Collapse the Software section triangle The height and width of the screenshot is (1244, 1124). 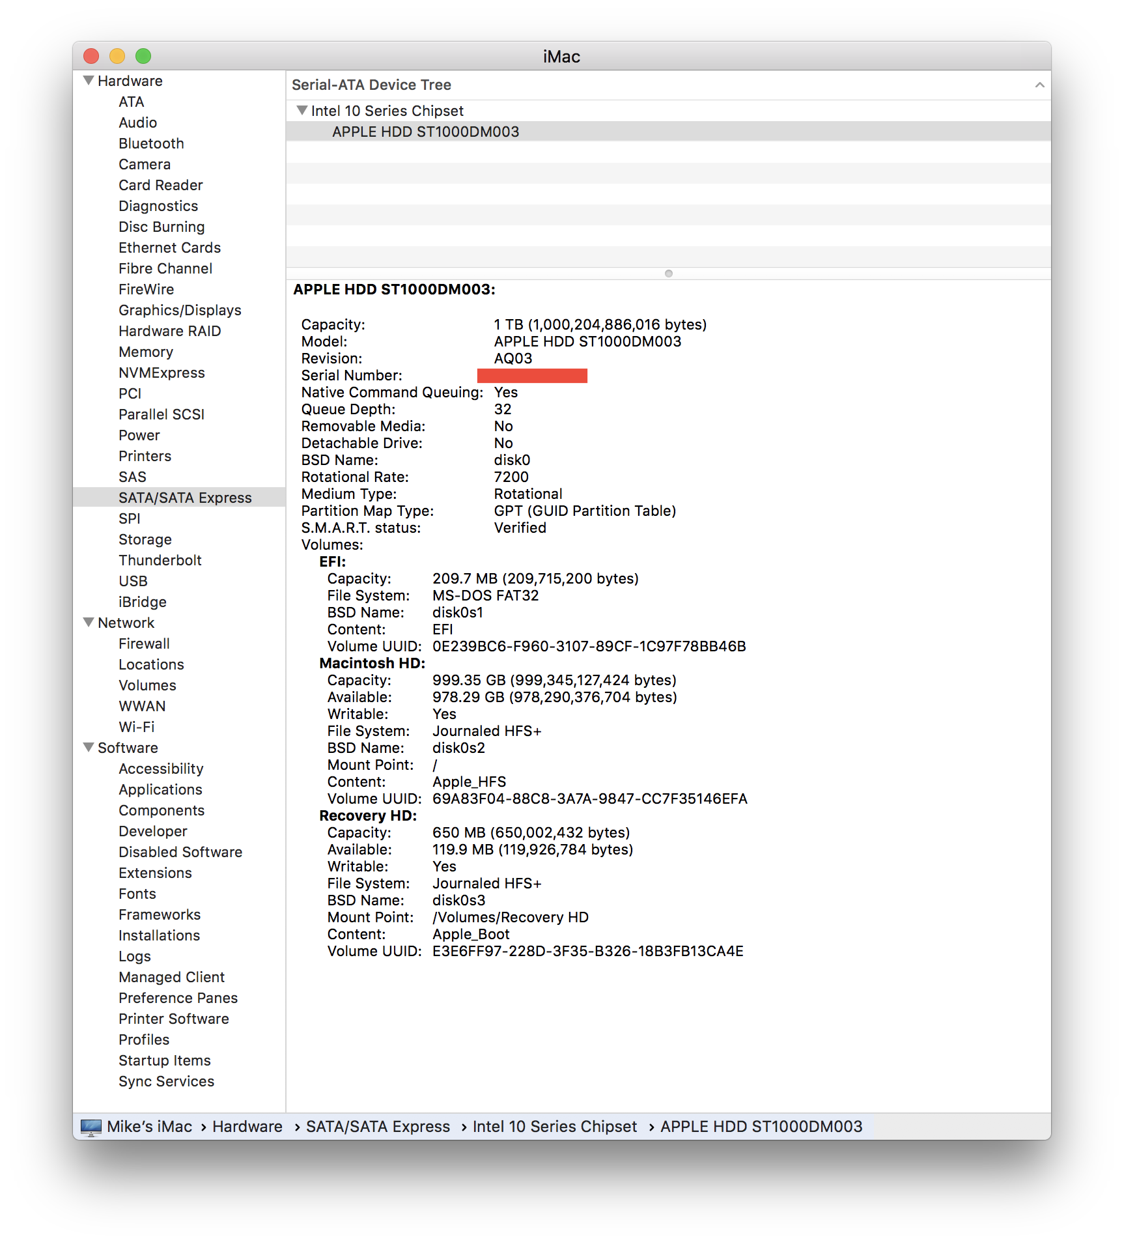point(89,748)
